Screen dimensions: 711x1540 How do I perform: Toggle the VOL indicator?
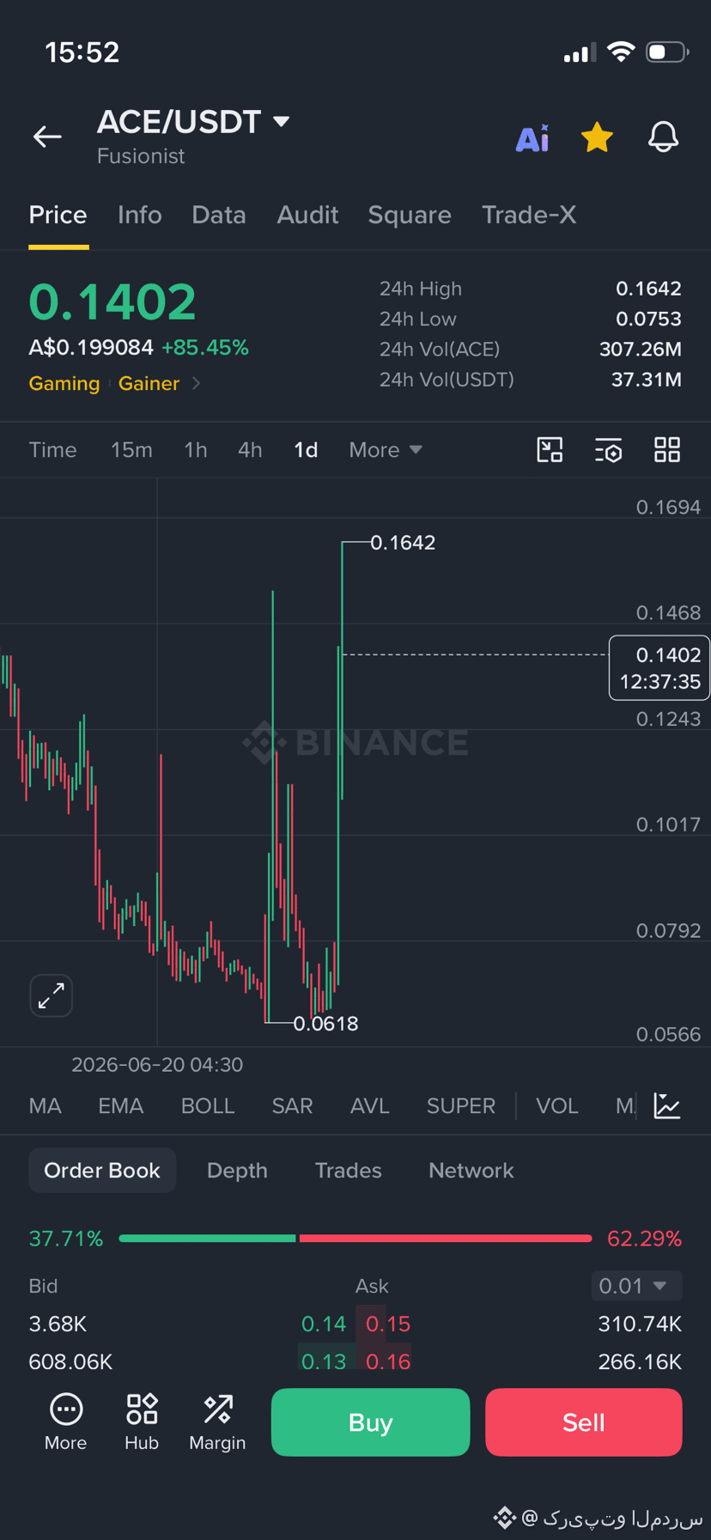pyautogui.click(x=557, y=1106)
